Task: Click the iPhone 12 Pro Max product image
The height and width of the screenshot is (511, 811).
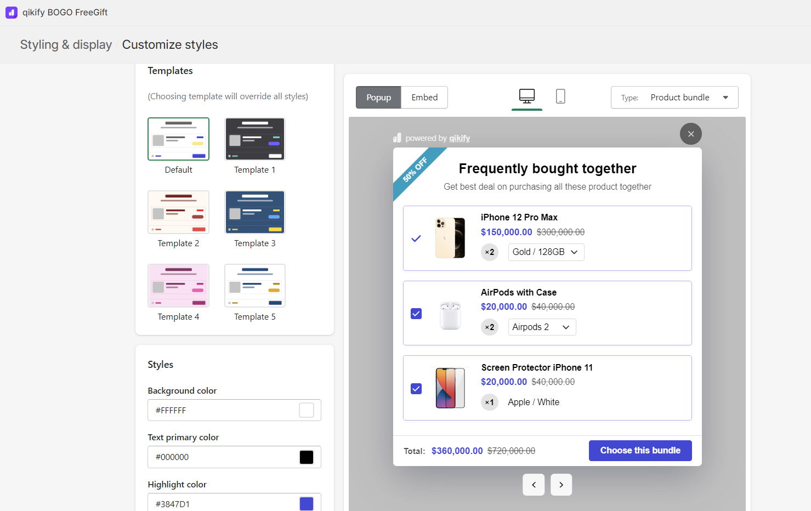Action: click(450, 238)
